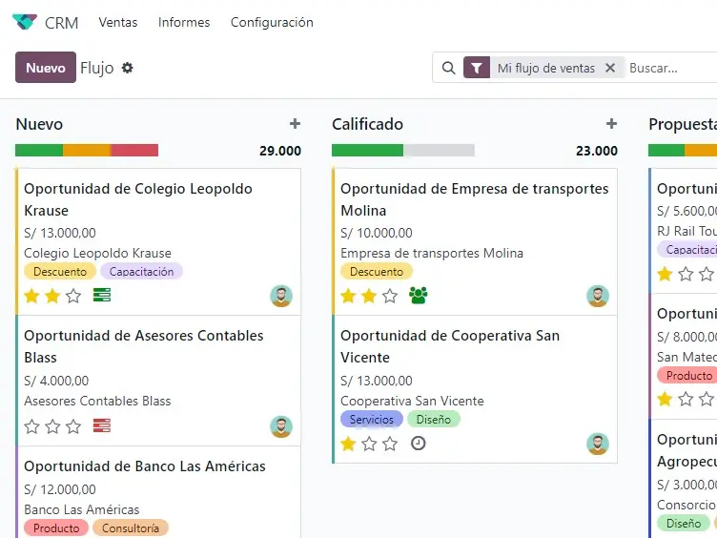The width and height of the screenshot is (717, 538).
Task: Click green segment of Nuevo progress bar
Action: tap(39, 150)
